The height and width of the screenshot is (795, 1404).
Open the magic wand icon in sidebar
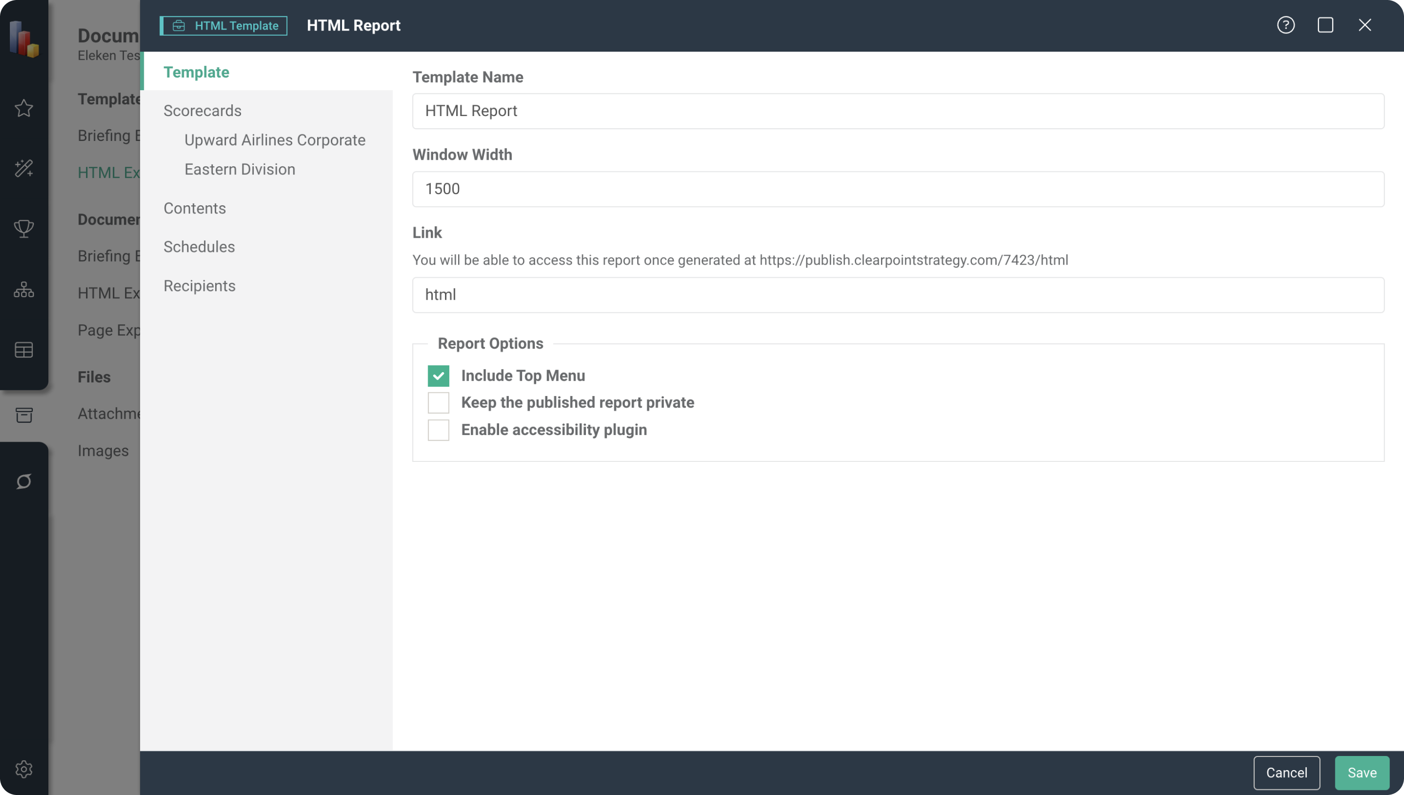click(23, 168)
